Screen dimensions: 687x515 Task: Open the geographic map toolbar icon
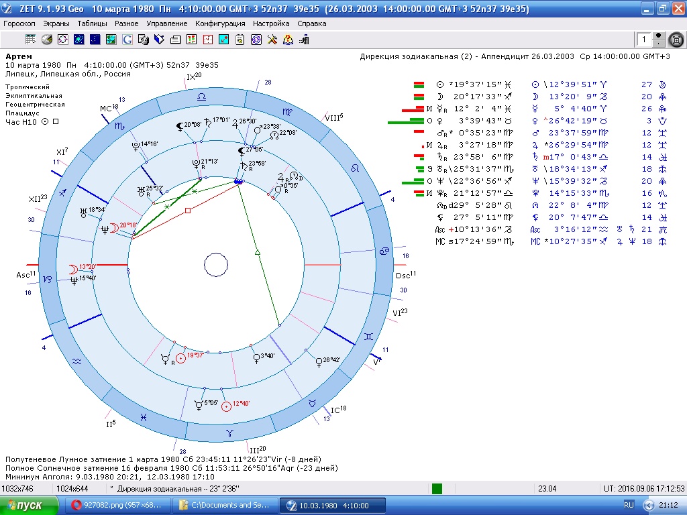tap(111, 40)
